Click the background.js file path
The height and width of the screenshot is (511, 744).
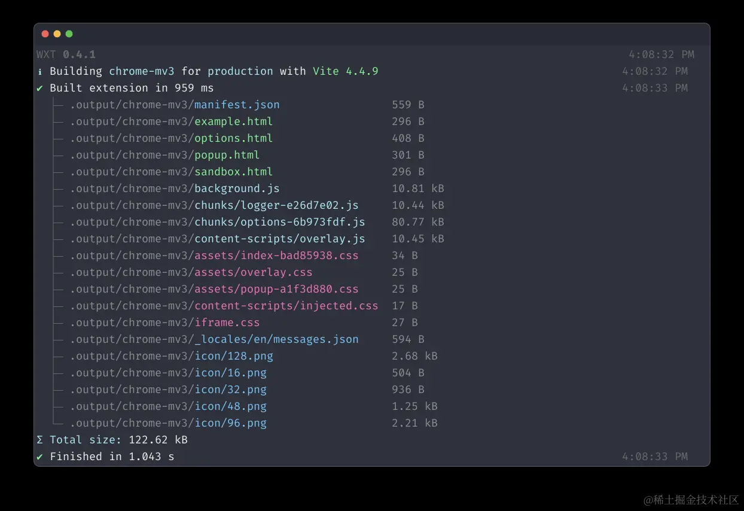pos(175,188)
